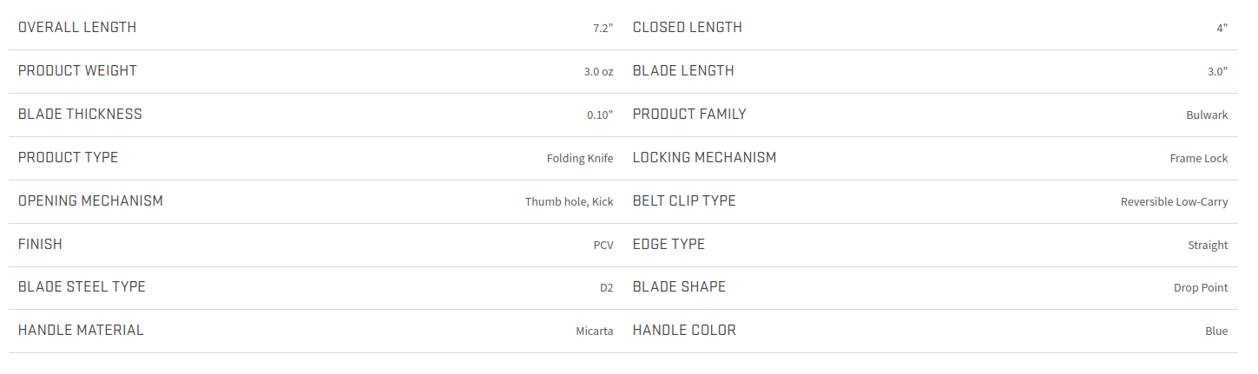Click the OPENING MECHANISM label

coord(90,200)
